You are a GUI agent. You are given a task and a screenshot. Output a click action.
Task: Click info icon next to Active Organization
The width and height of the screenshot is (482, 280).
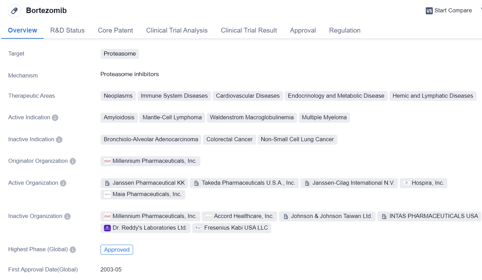pyautogui.click(x=63, y=183)
